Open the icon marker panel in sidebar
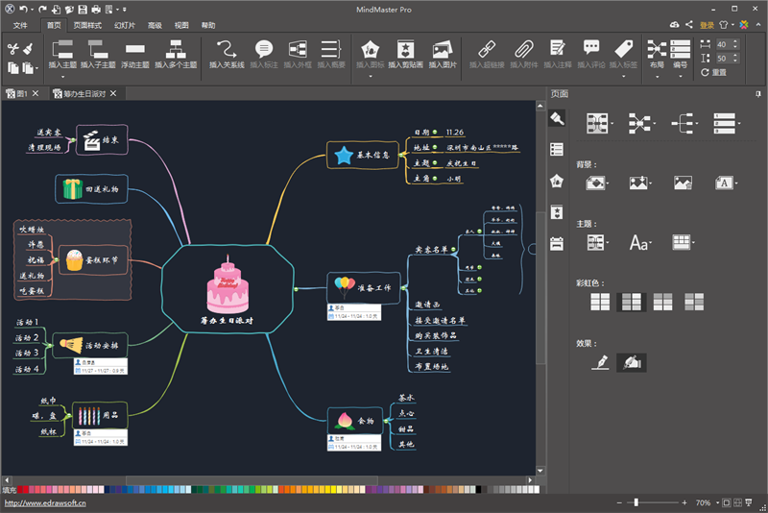Viewport: 768px width, 513px height. 557,181
